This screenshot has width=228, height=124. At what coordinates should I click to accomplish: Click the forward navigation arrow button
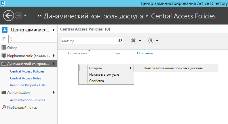(x=18, y=16)
